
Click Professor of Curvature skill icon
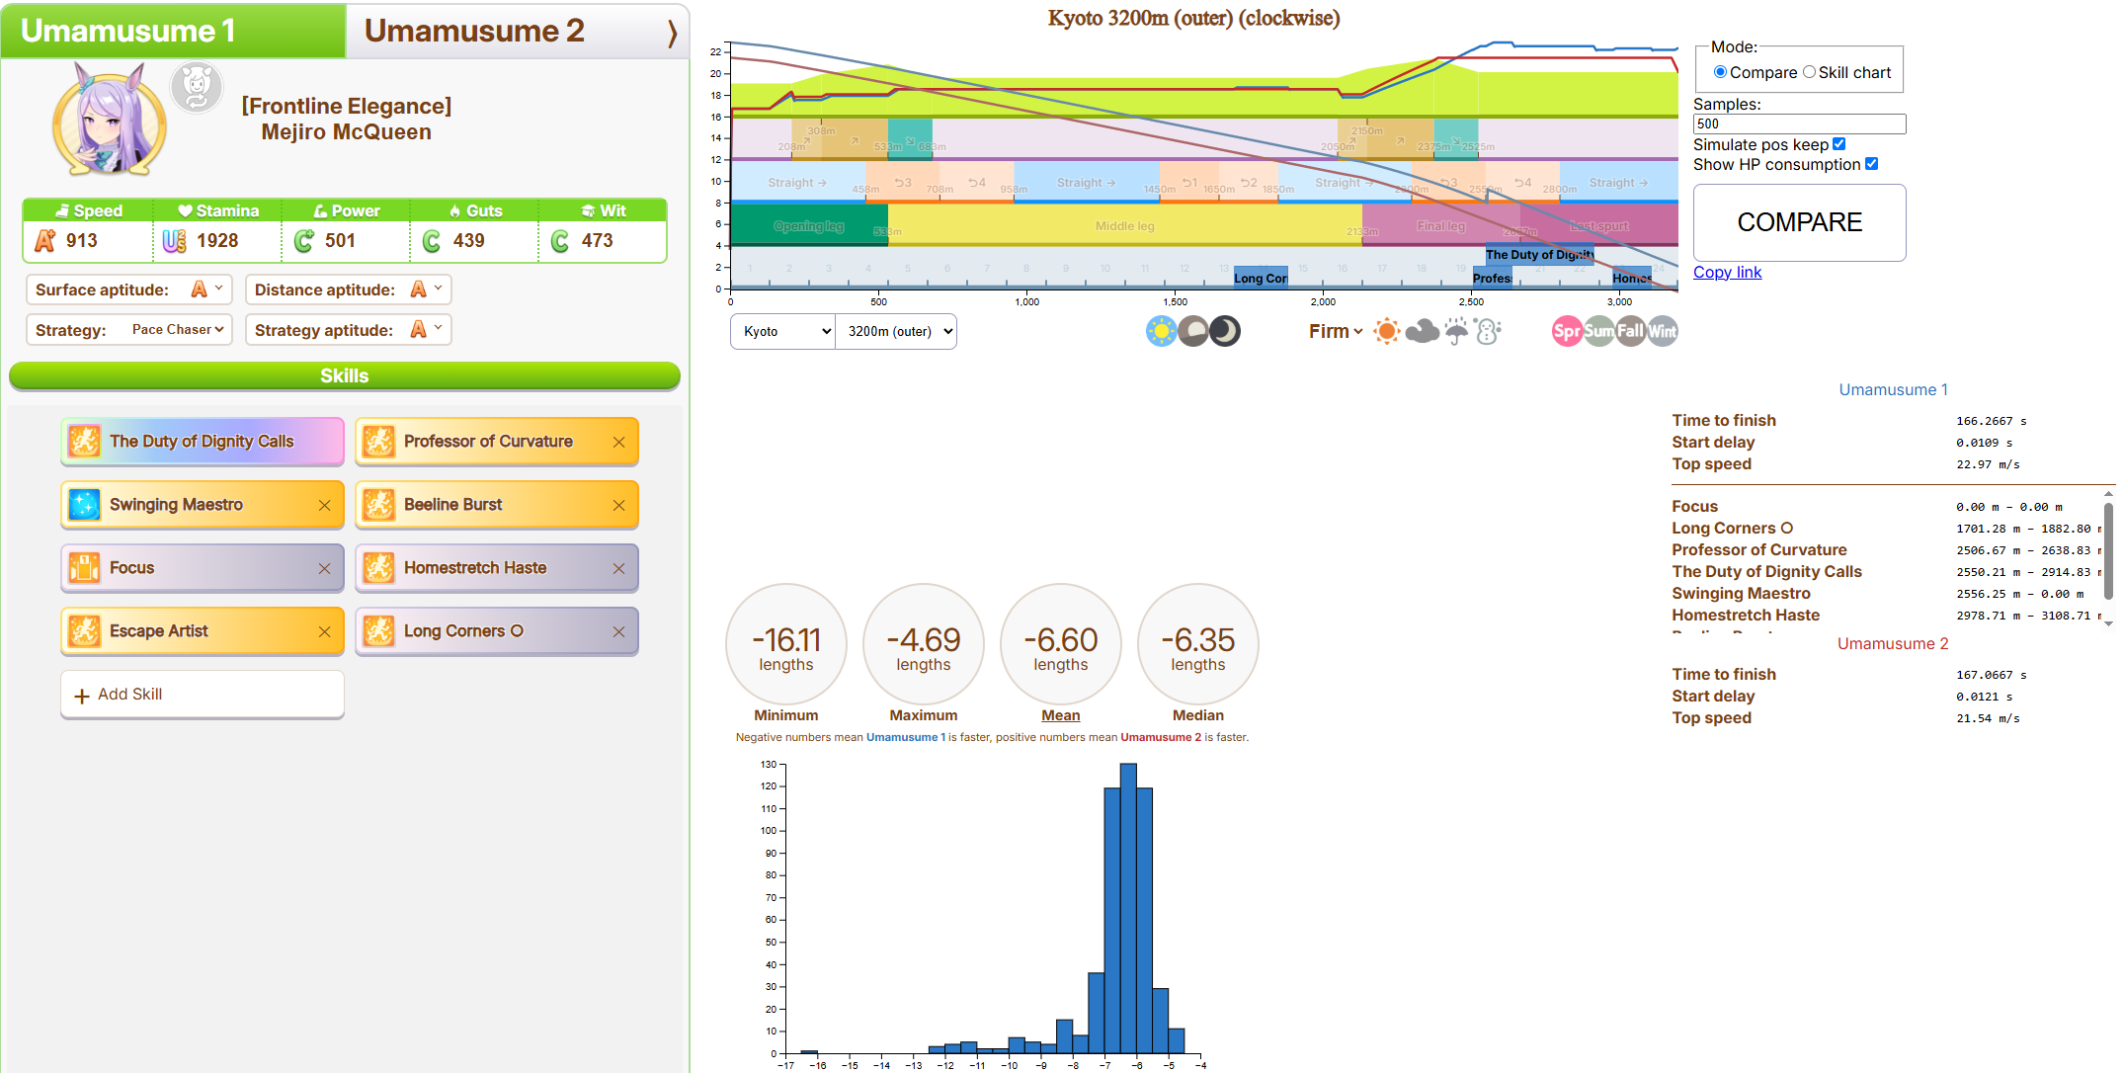(x=379, y=441)
